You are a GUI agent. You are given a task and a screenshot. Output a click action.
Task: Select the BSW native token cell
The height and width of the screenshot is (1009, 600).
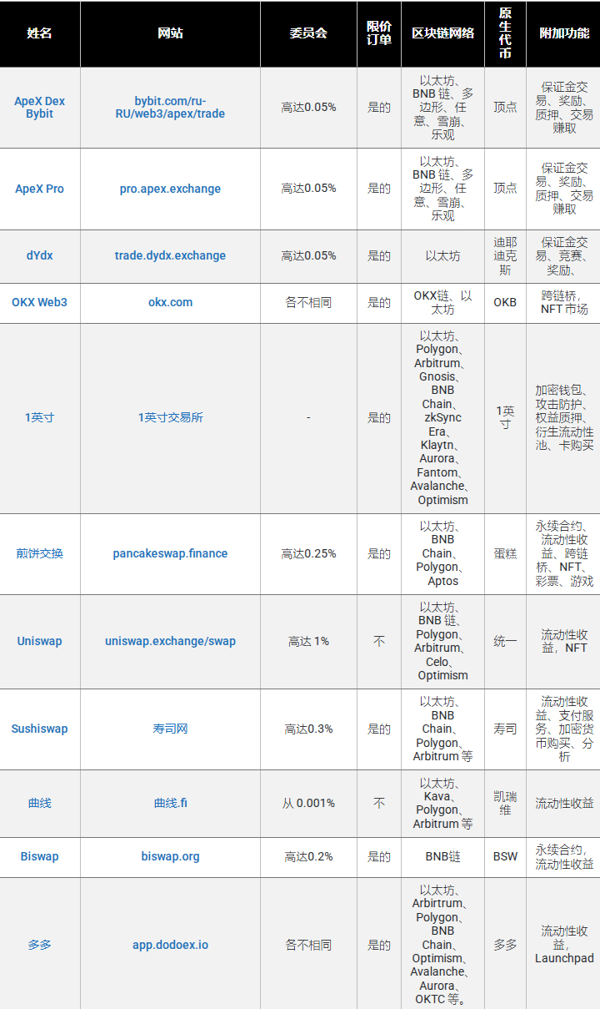click(x=505, y=856)
